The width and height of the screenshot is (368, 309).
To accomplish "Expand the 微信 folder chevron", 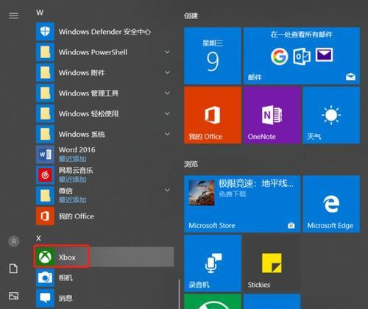I will [x=167, y=190].
